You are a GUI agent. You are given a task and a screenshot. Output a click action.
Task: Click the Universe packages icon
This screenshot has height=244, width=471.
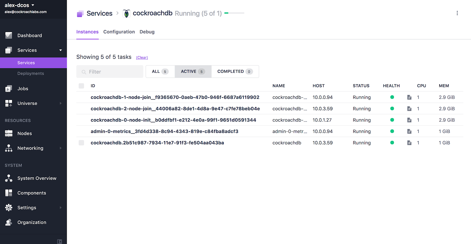[9, 103]
